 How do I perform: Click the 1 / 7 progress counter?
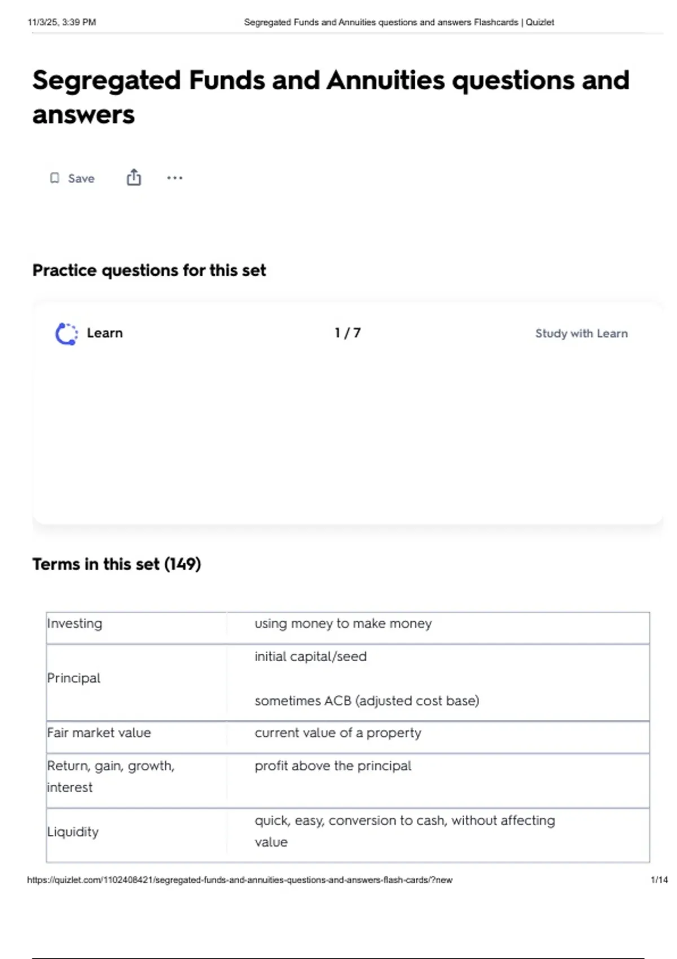(x=348, y=333)
